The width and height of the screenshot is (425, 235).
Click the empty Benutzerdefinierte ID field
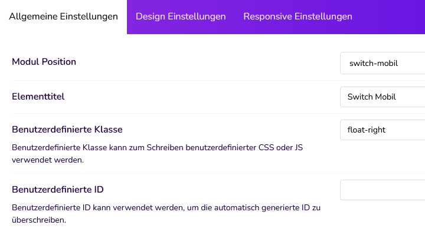tap(382, 190)
